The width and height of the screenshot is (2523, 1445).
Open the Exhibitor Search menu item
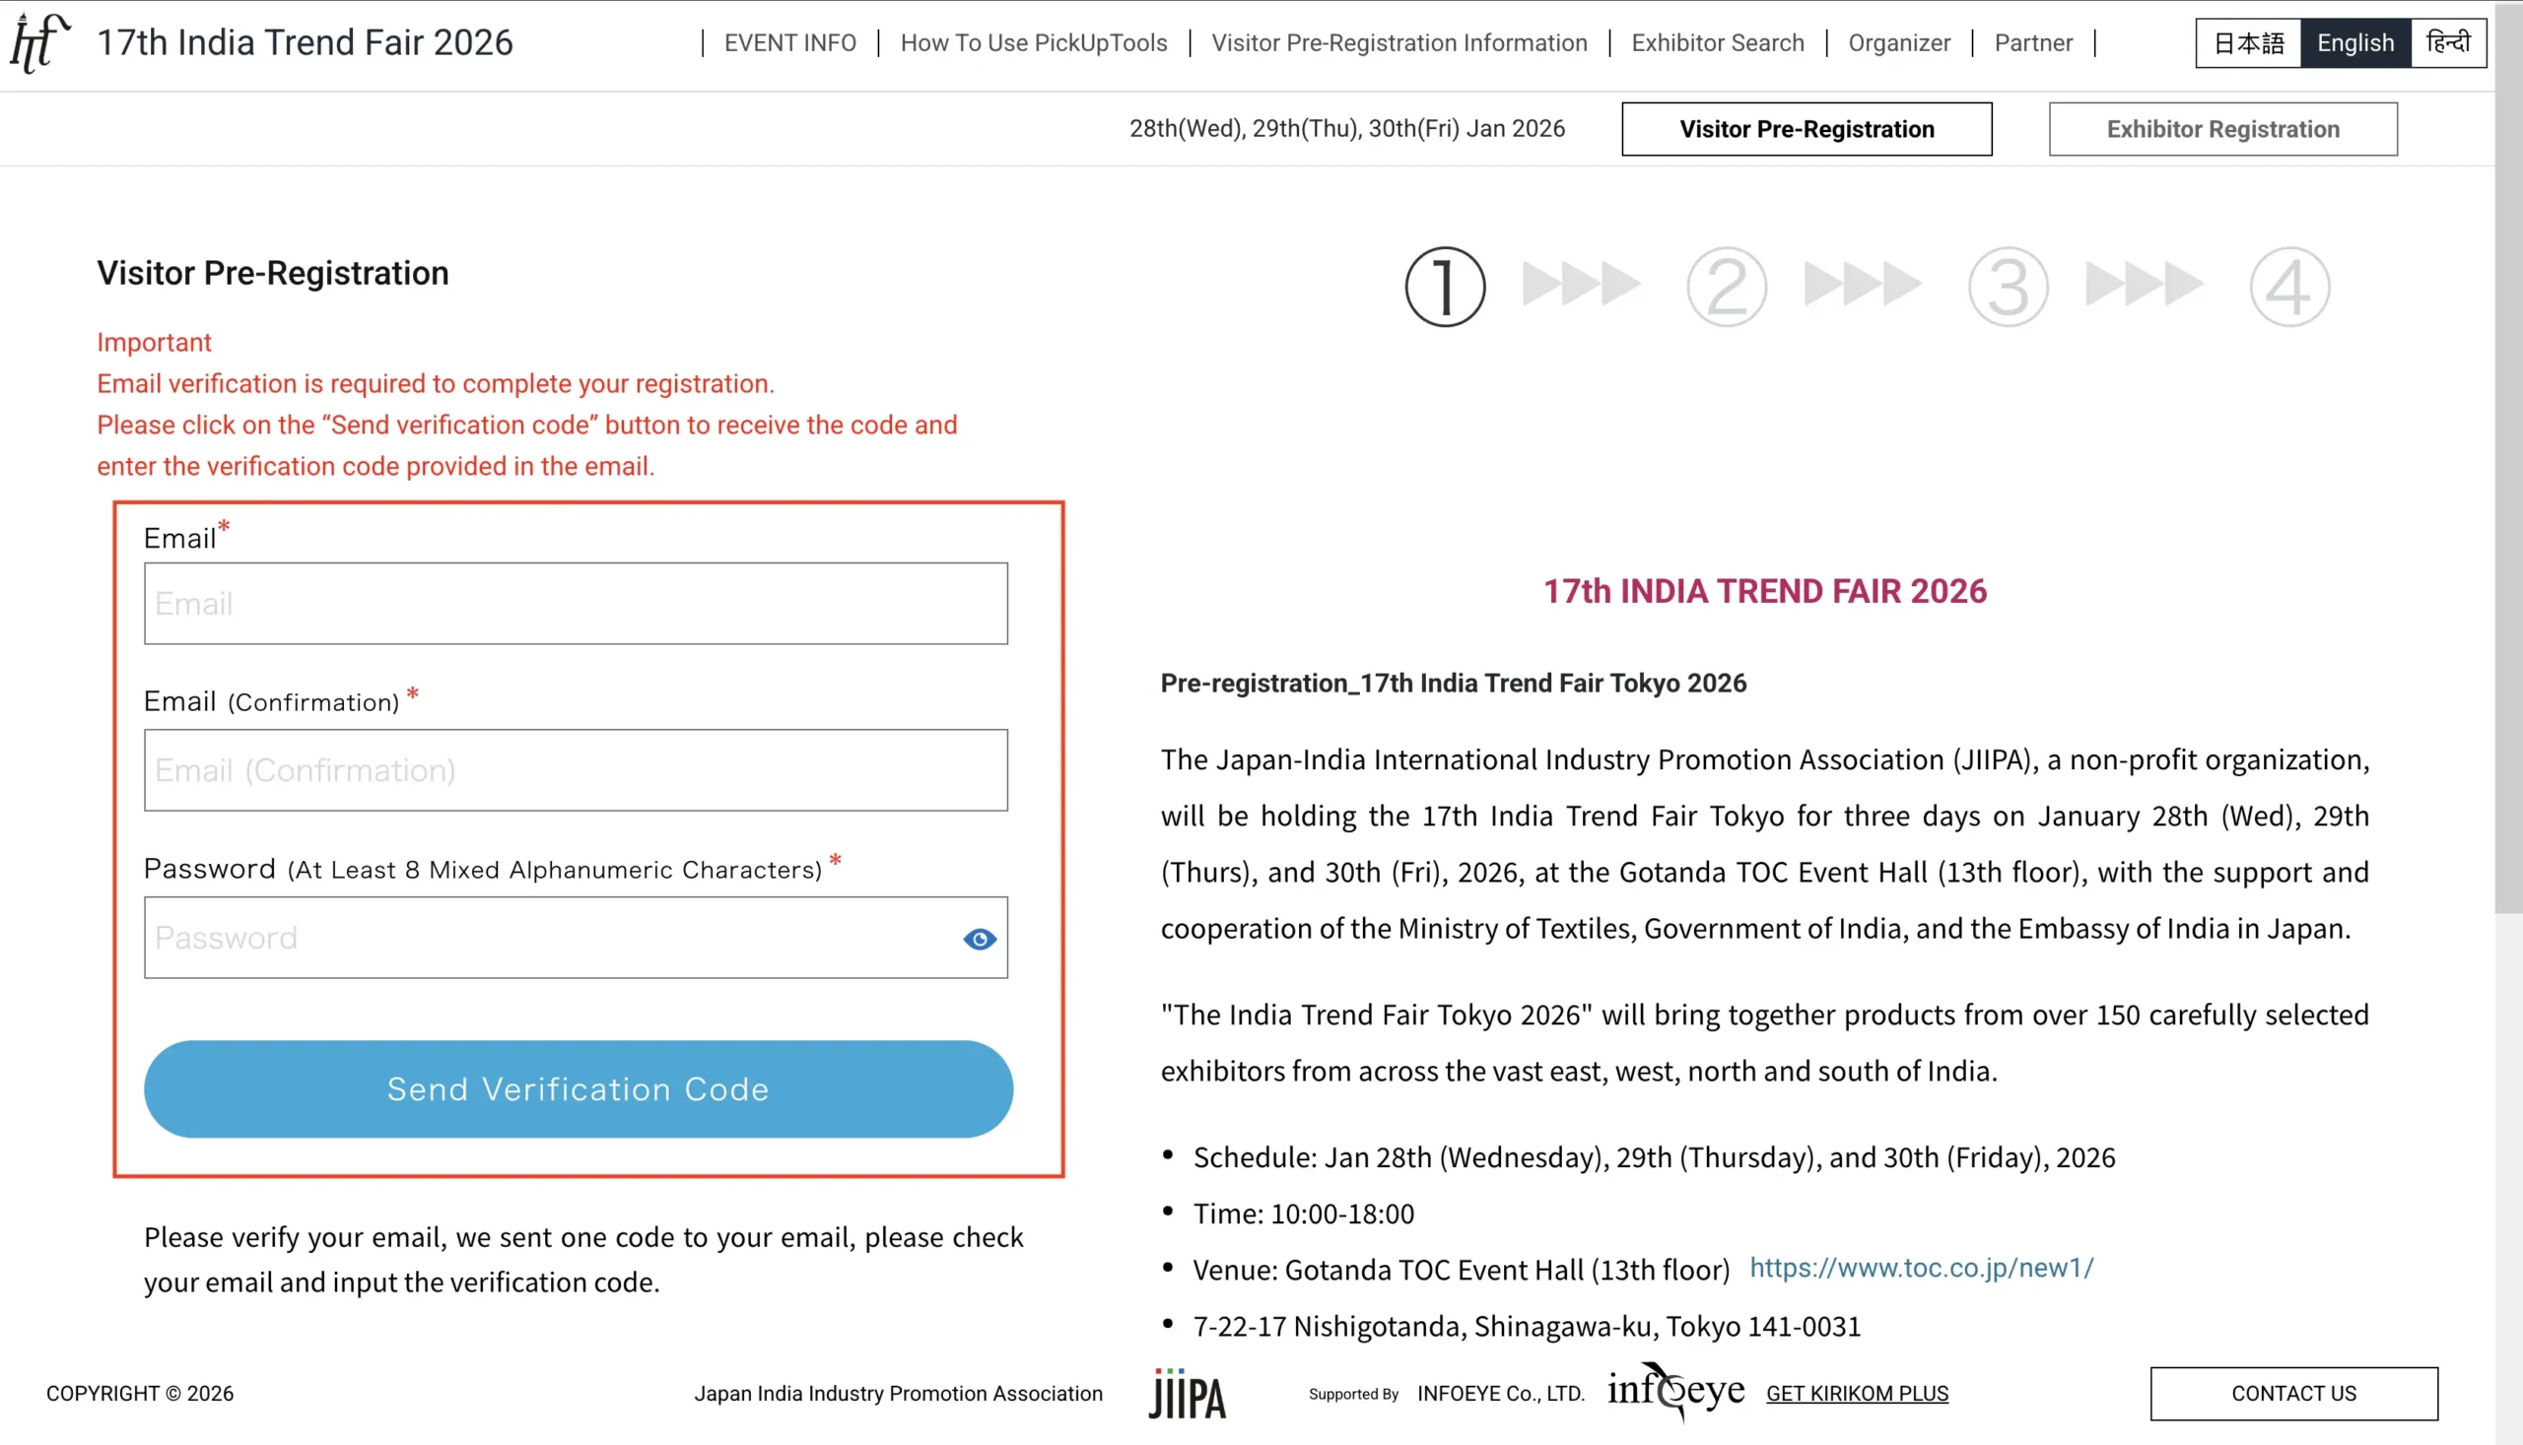click(1717, 42)
